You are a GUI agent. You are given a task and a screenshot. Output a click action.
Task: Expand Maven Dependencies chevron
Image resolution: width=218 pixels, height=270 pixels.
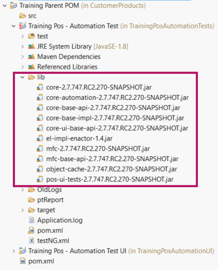pyautogui.click(x=22, y=57)
